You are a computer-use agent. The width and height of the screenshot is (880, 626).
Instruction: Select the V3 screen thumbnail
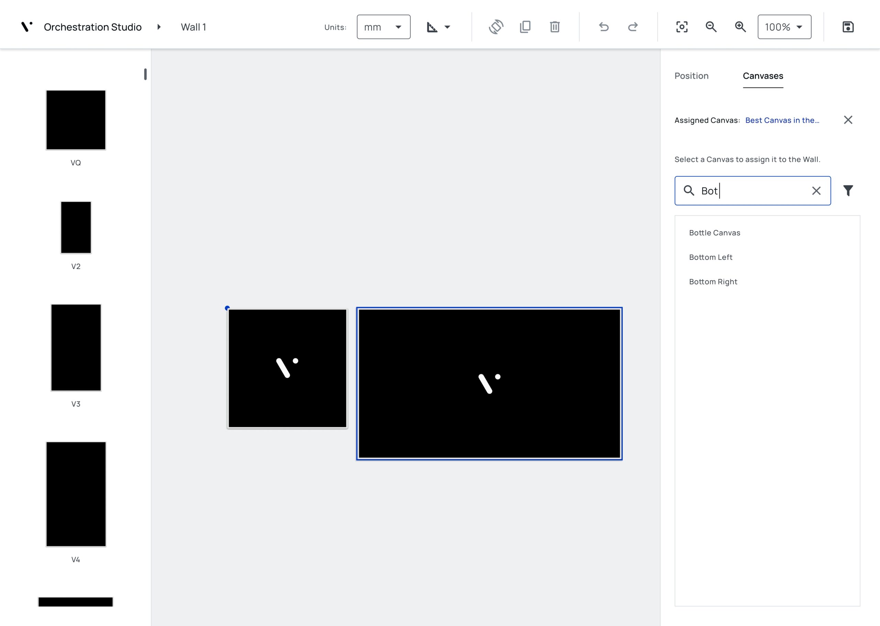[x=76, y=348]
